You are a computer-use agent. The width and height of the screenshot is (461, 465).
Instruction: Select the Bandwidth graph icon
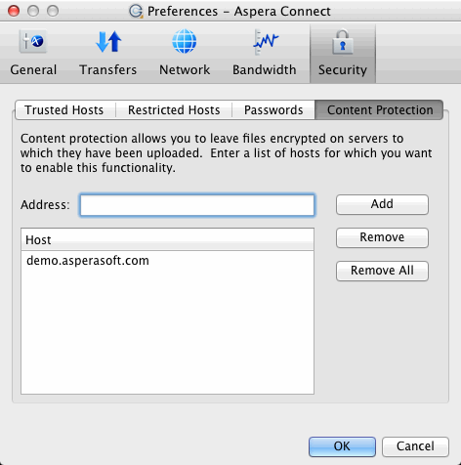point(265,41)
